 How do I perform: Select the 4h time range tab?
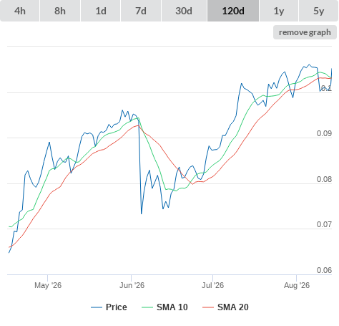[20, 11]
